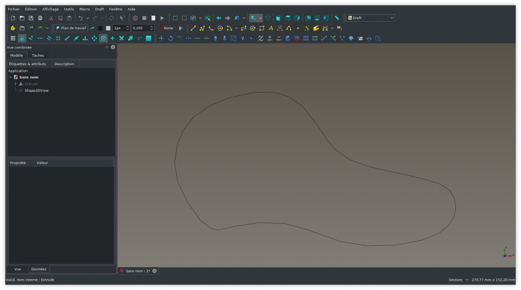Toggle snap to center point

(x=103, y=39)
